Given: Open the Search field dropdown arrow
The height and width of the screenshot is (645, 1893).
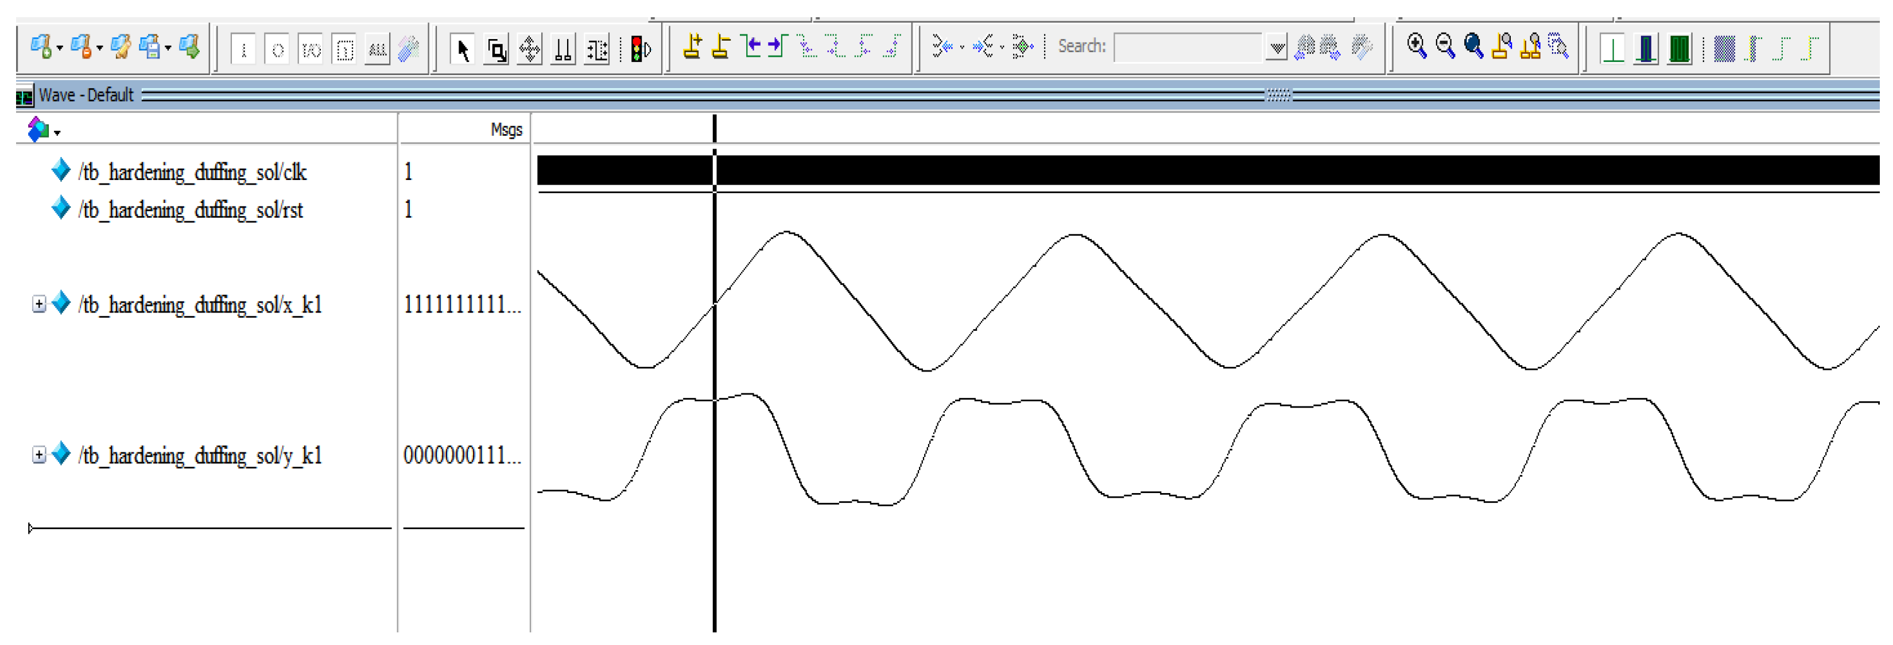Looking at the screenshot, I should coord(1277,48).
